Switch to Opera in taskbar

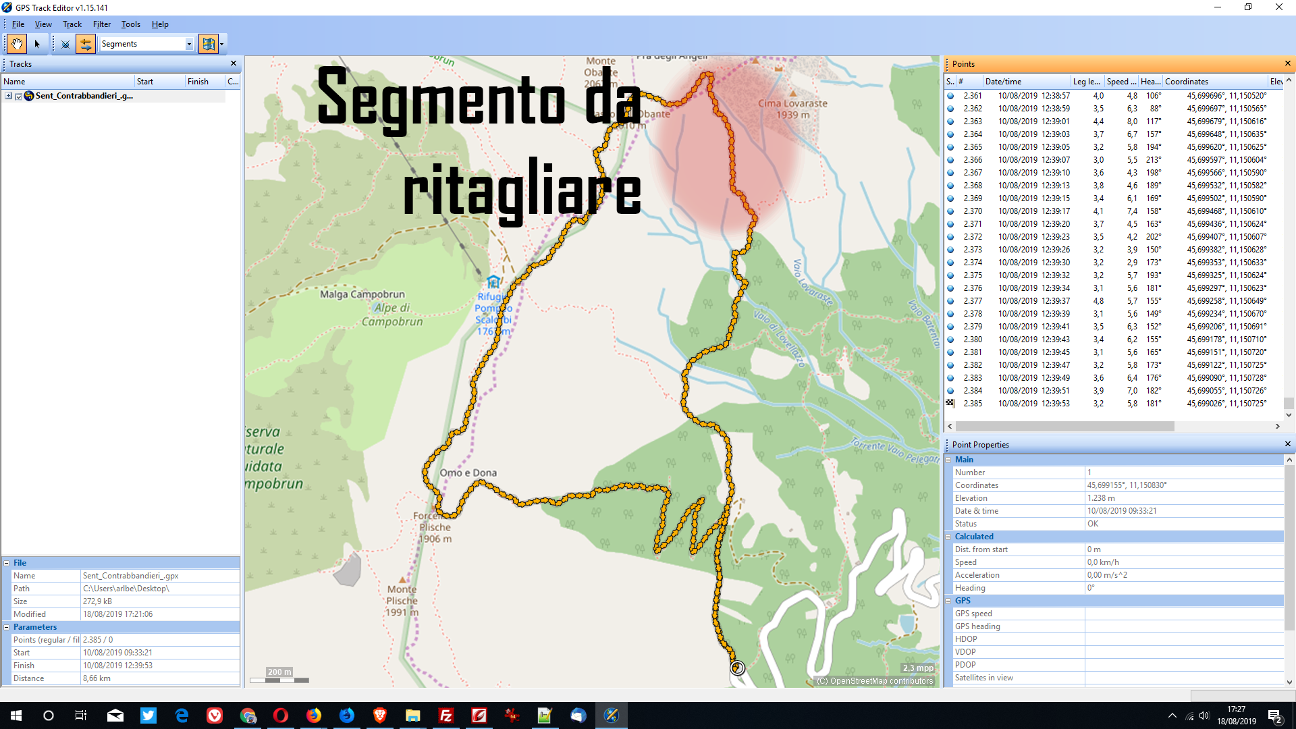[281, 715]
